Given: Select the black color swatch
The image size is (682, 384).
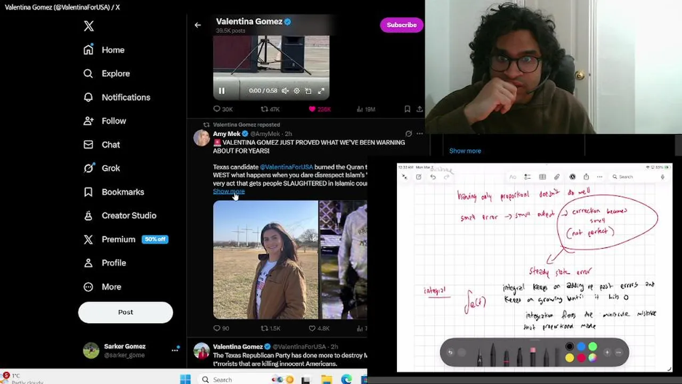Looking at the screenshot, I should coord(570,347).
